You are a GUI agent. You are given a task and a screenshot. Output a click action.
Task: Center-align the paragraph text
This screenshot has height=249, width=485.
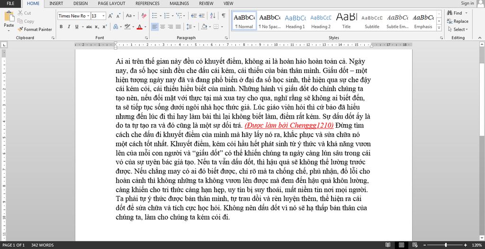163,27
